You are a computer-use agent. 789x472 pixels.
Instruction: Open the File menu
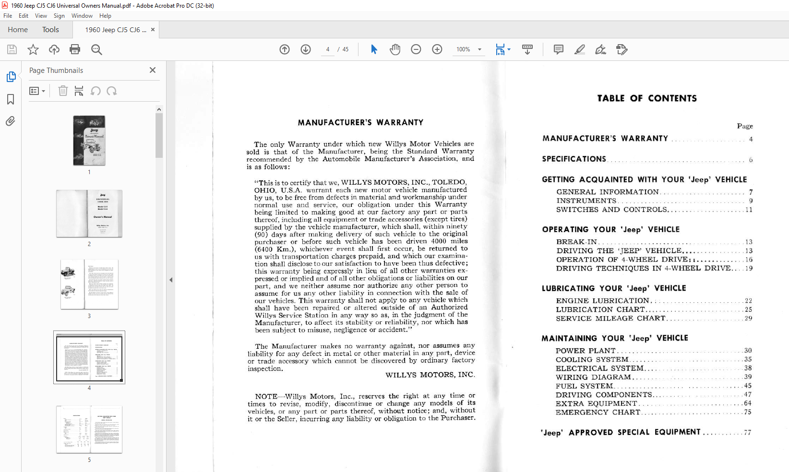(x=8, y=16)
